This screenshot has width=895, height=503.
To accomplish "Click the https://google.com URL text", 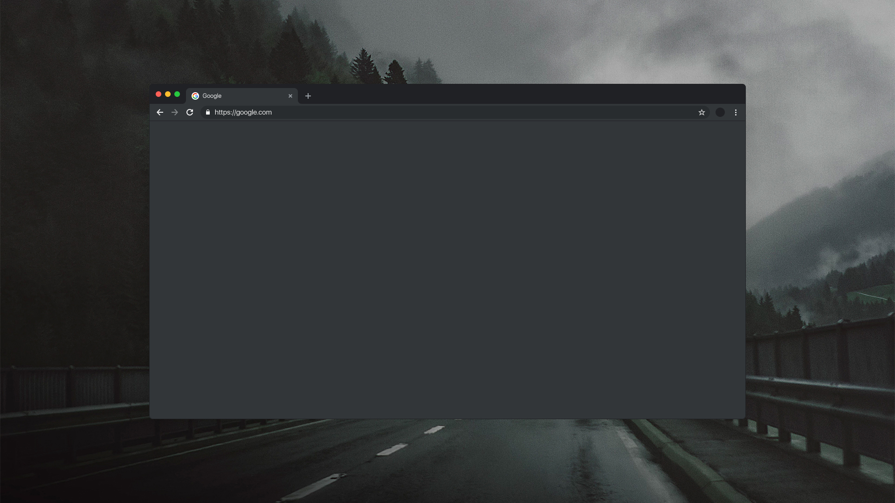I will point(243,112).
